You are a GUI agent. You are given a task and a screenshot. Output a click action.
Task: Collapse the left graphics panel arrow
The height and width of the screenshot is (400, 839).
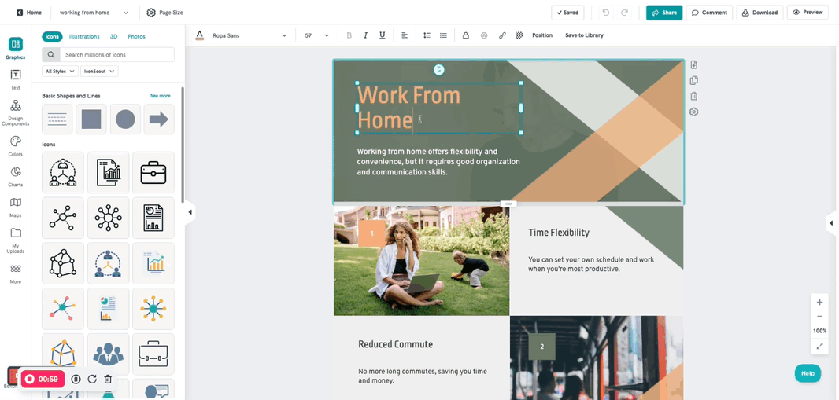pos(190,212)
